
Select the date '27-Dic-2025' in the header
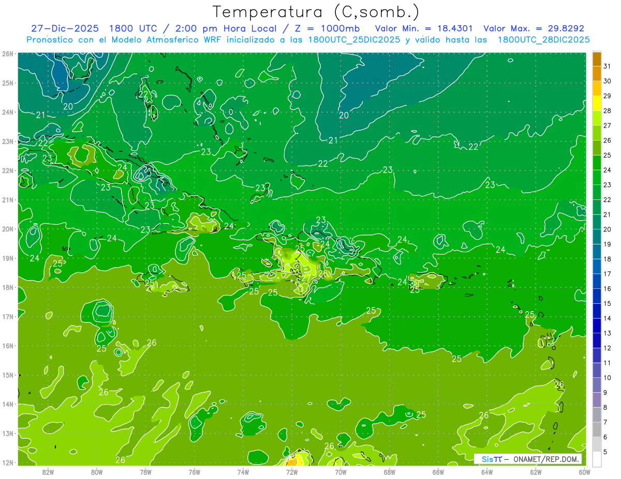(x=65, y=28)
